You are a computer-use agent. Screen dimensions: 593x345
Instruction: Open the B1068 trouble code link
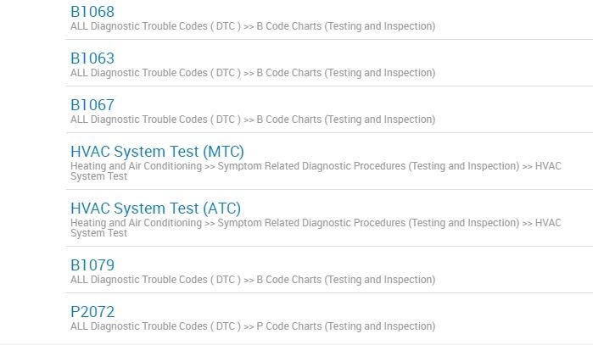point(92,12)
